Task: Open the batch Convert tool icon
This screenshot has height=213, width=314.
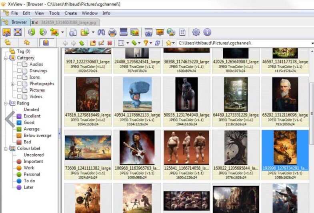Action: [x=135, y=32]
